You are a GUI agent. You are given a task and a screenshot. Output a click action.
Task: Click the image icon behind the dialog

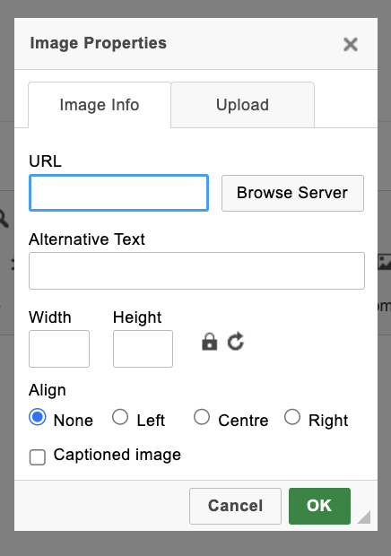[384, 262]
